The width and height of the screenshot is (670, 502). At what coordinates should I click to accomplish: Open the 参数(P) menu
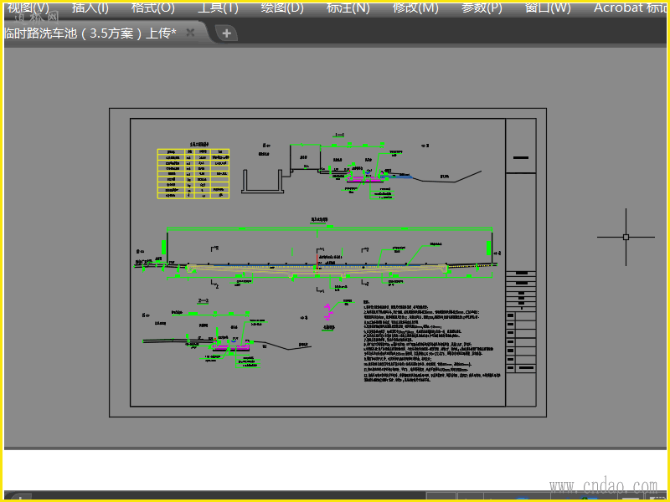(x=482, y=8)
